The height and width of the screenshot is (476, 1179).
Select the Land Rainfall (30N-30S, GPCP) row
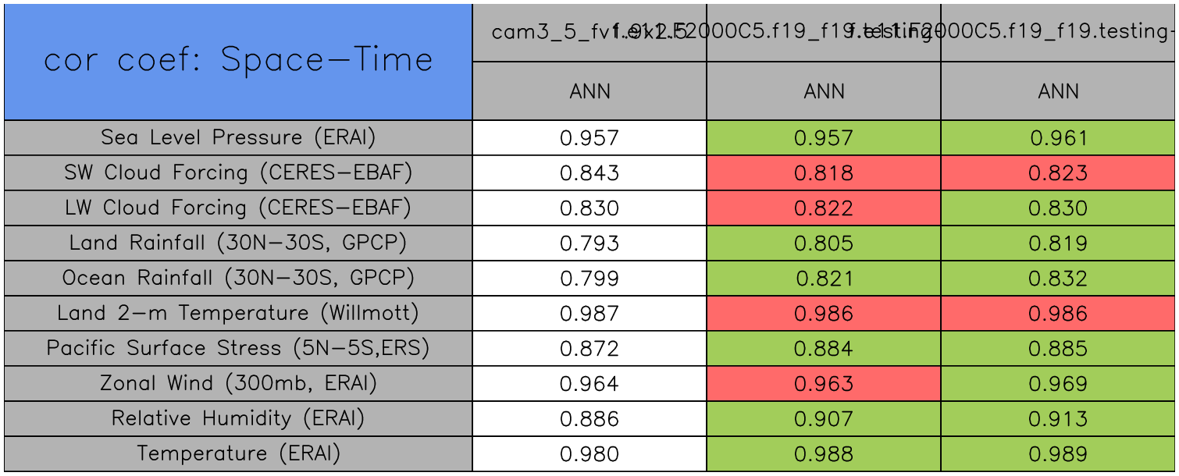coord(238,243)
